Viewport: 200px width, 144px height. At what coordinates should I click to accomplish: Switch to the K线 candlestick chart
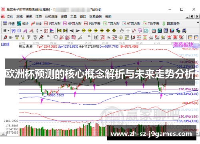pyautogui.click(x=36, y=23)
